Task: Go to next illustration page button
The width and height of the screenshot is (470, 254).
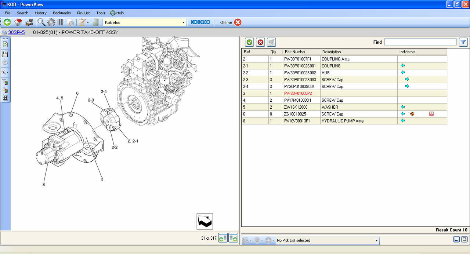Action: [233, 238]
